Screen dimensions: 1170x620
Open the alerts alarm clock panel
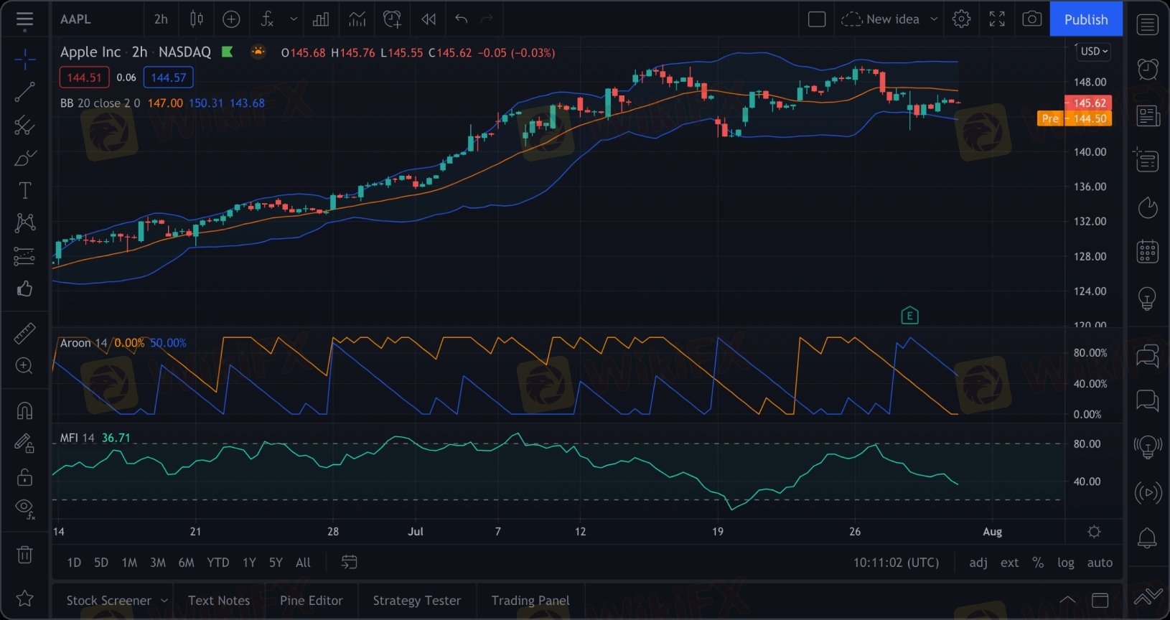tap(1148, 69)
